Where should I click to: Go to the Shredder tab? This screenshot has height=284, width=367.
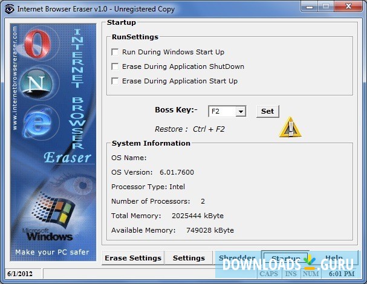tap(237, 258)
